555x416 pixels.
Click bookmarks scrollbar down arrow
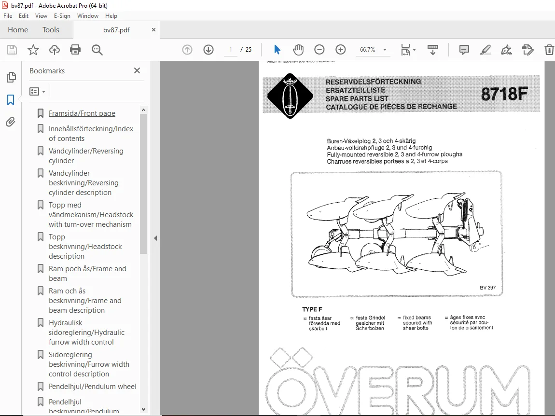tap(143, 409)
